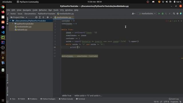The width and height of the screenshot is (183, 103).
Task: Toggle the Project side tool window tab
Action: (x=7, y=20)
